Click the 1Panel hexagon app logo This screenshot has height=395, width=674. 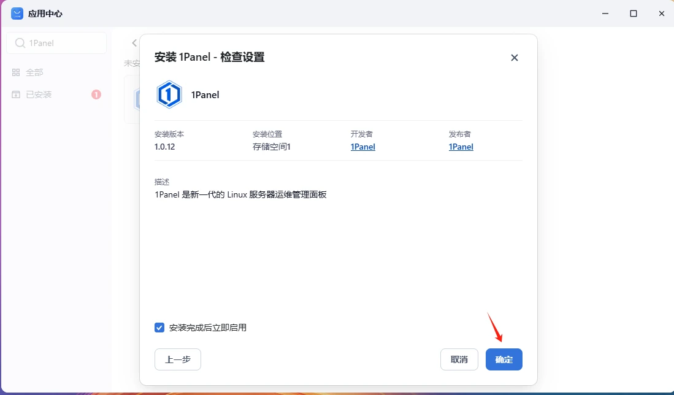[x=169, y=94]
